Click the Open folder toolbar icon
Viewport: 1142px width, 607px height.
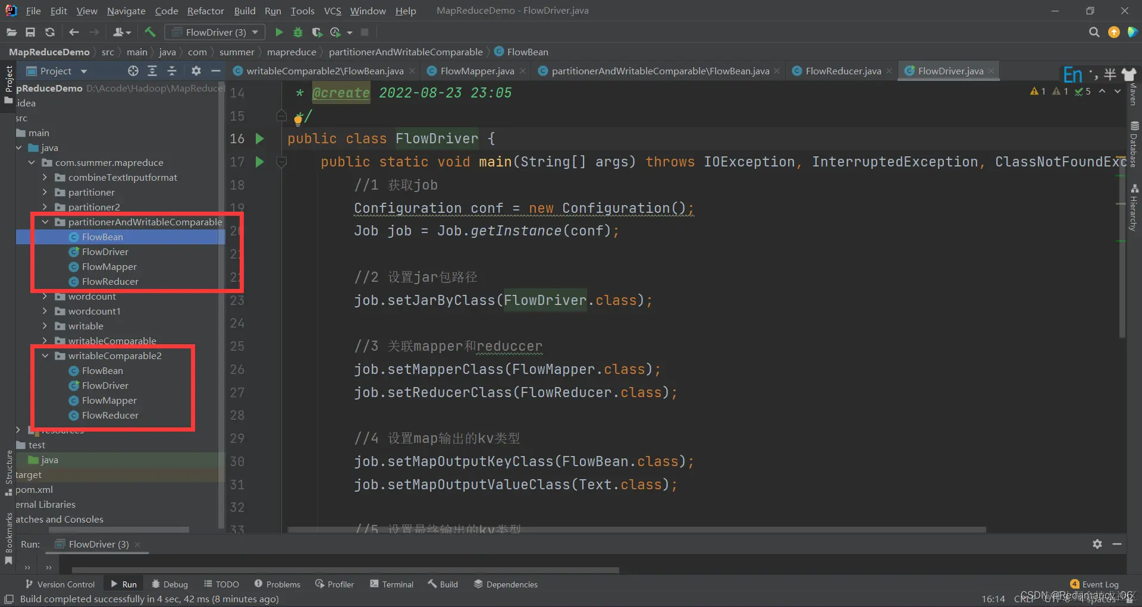click(11, 32)
